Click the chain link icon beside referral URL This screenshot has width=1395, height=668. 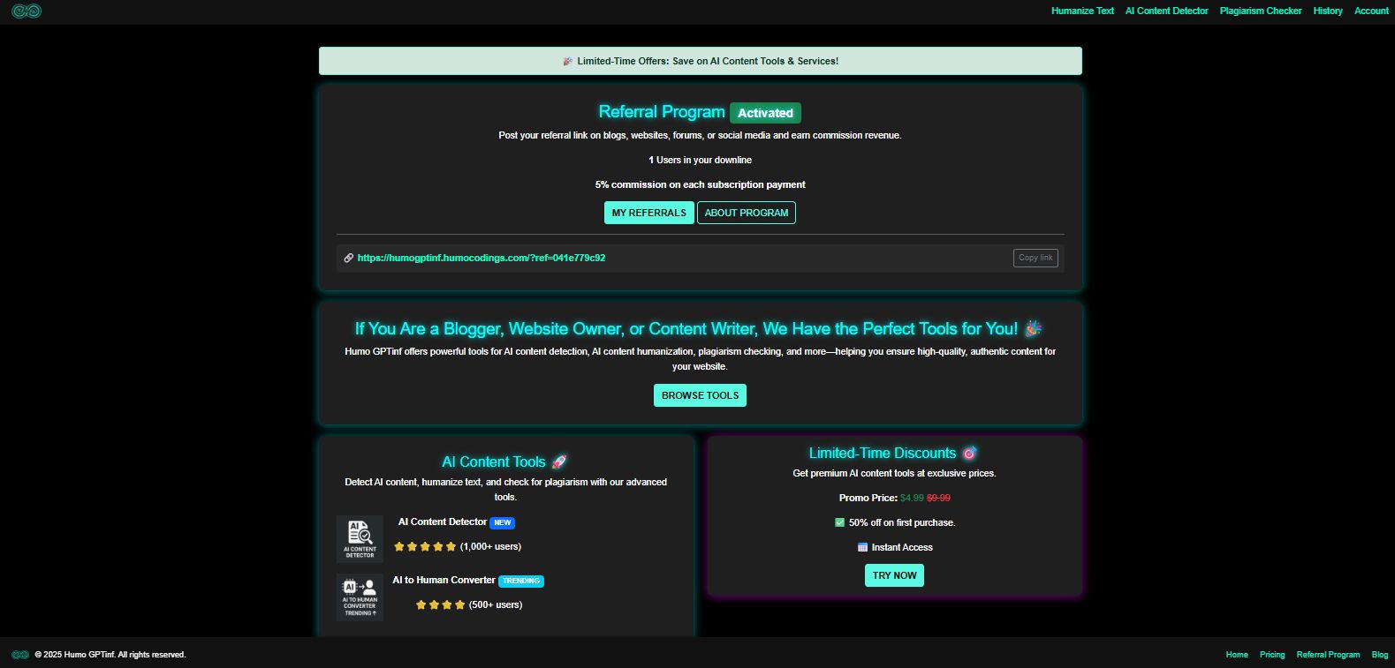point(349,258)
